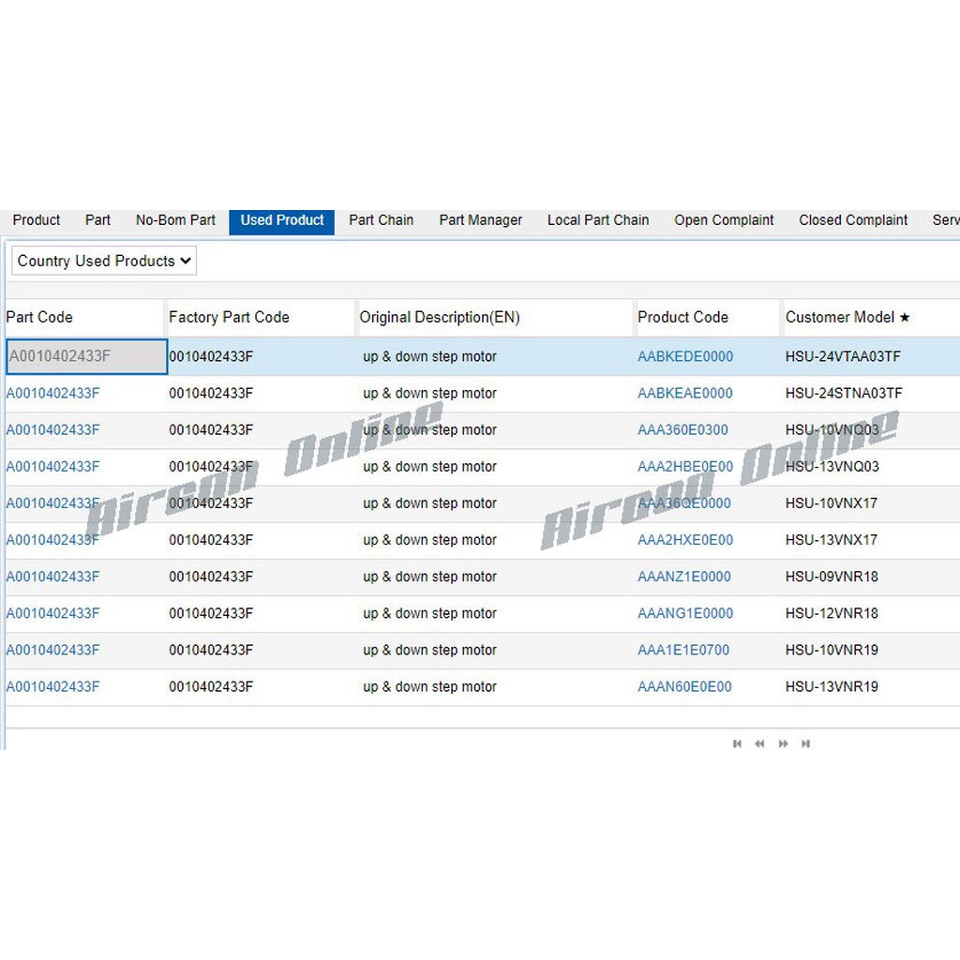The width and height of the screenshot is (960, 960).
Task: Go to the next results page
Action: point(783,743)
